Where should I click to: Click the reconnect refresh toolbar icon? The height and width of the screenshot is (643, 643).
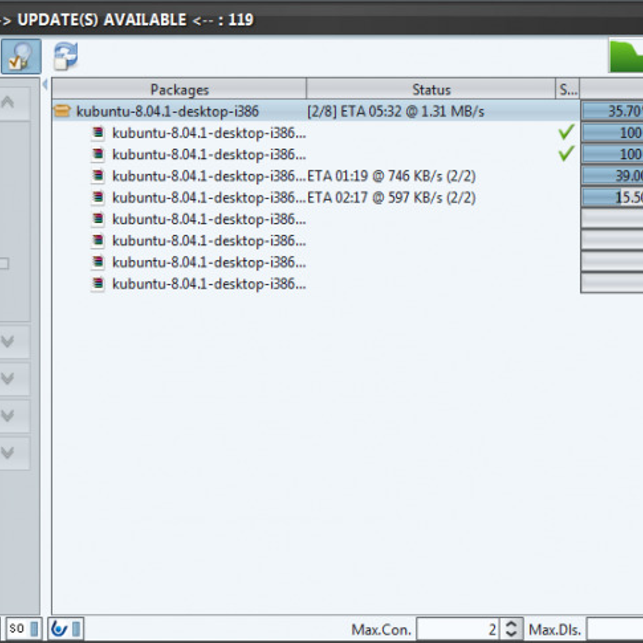click(66, 56)
